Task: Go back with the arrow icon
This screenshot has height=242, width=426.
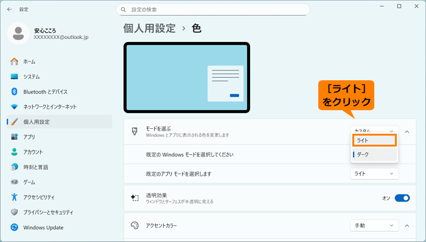Action: (x=10, y=10)
